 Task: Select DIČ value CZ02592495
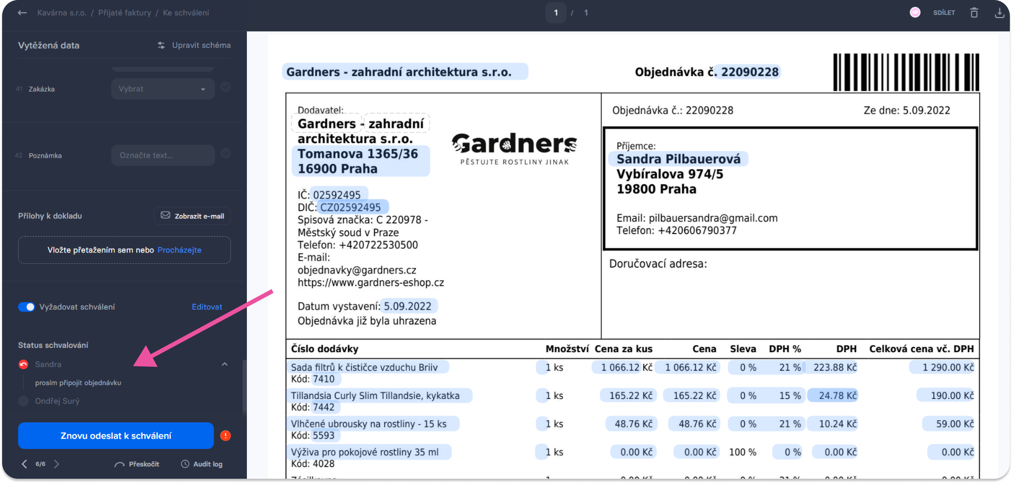pyautogui.click(x=352, y=207)
